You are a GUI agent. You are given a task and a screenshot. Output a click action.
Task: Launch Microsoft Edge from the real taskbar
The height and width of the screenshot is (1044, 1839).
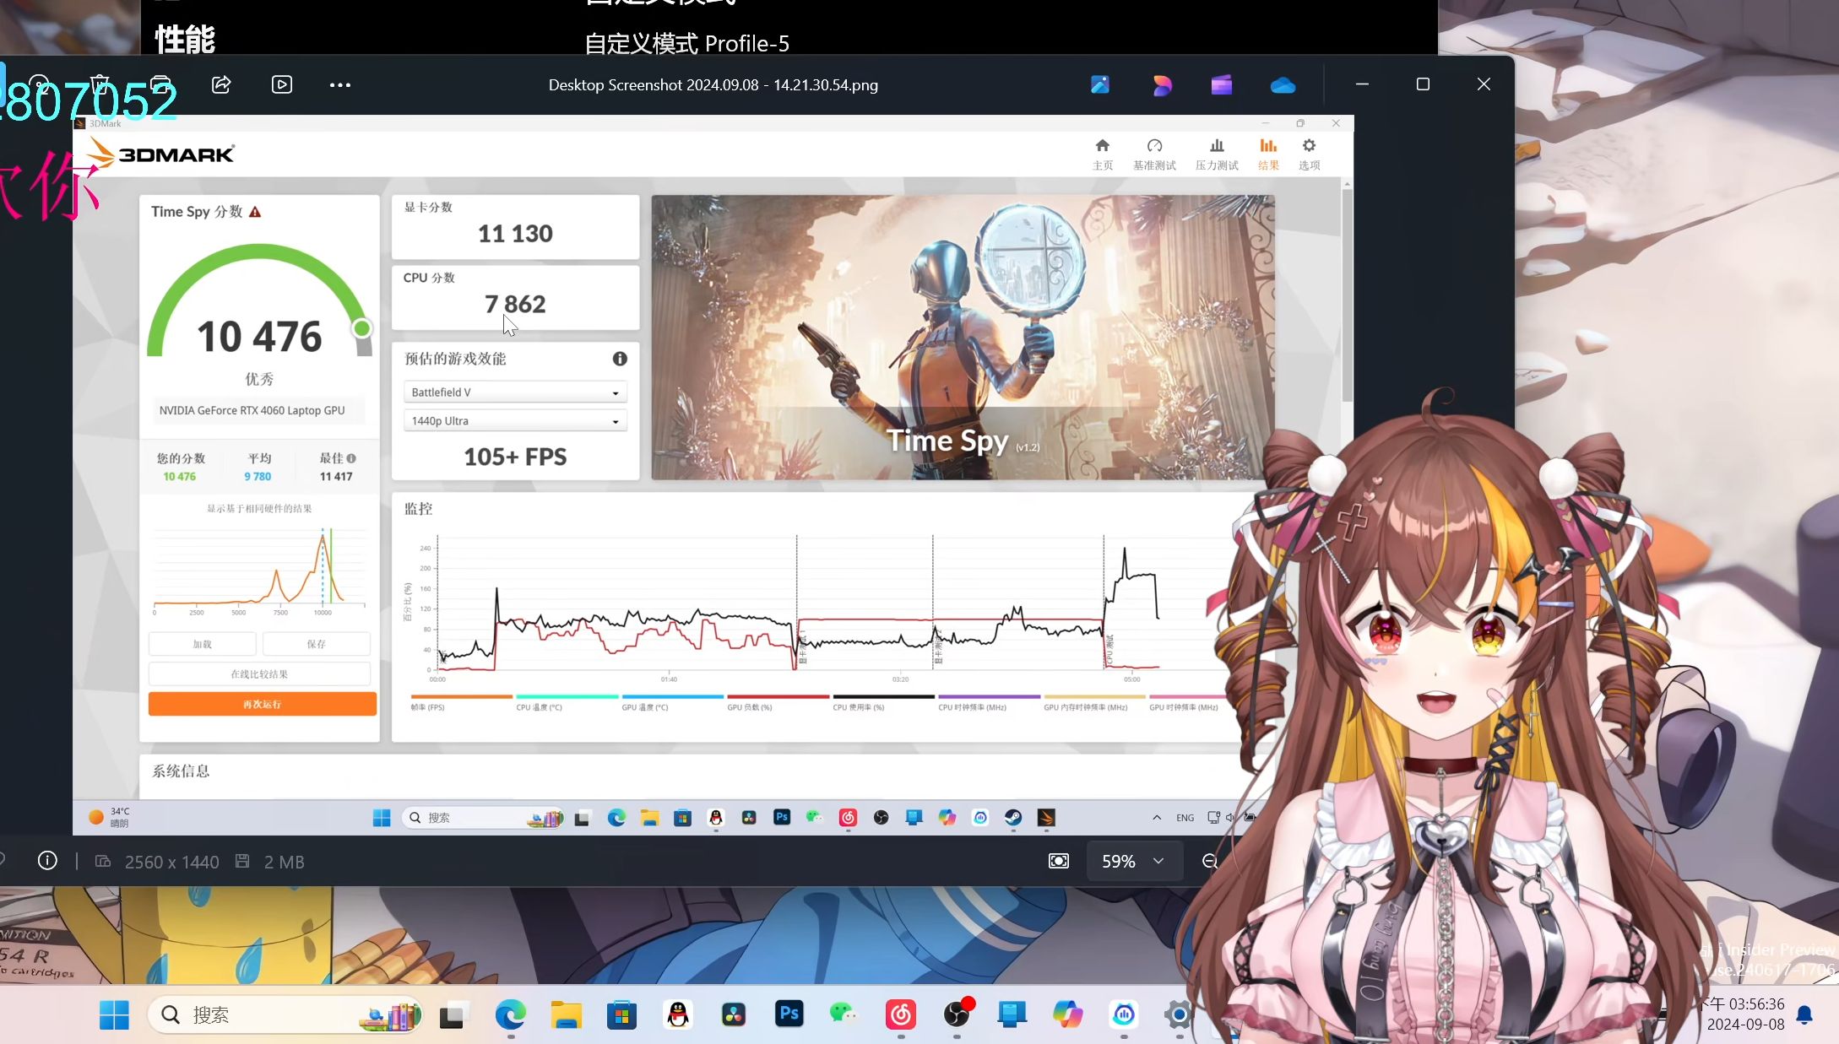[x=510, y=1014]
